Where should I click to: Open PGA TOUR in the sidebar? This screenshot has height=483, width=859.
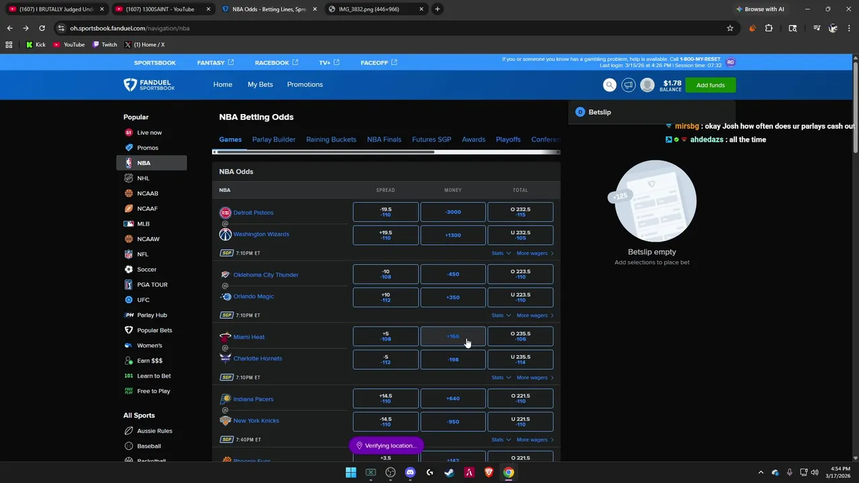pos(151,284)
